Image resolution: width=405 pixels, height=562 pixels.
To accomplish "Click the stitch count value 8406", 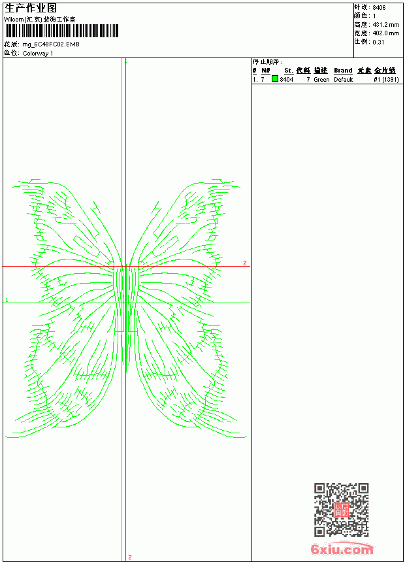I will tap(379, 8).
